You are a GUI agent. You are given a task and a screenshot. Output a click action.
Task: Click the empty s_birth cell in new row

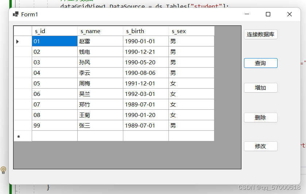click(x=146, y=136)
